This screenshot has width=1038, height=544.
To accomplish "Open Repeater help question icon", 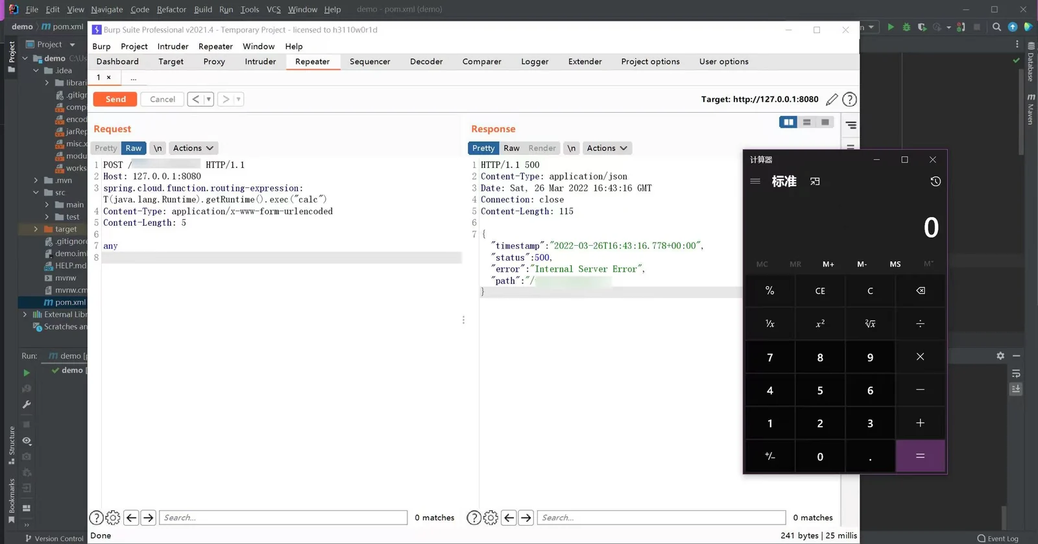I will point(849,99).
